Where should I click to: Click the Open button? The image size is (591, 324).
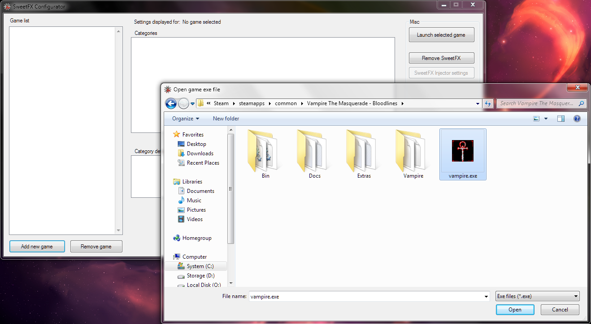[x=515, y=310]
